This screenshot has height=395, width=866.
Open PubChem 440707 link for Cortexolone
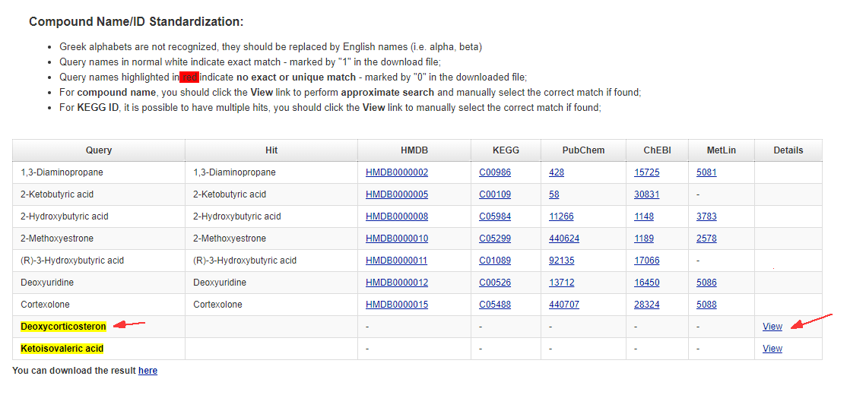click(x=563, y=305)
